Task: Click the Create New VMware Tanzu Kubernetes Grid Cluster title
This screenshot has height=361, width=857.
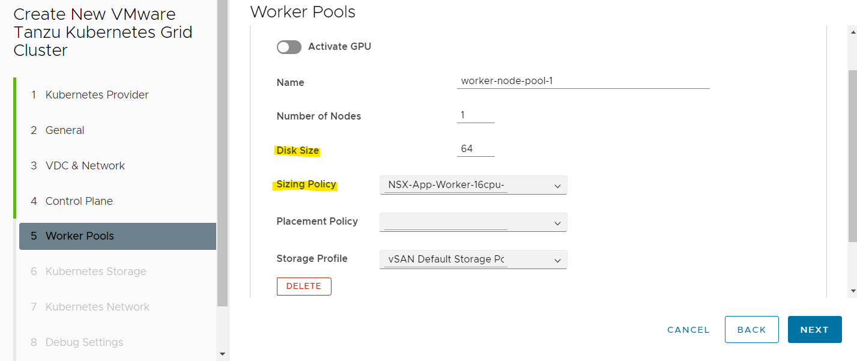Action: tap(103, 32)
